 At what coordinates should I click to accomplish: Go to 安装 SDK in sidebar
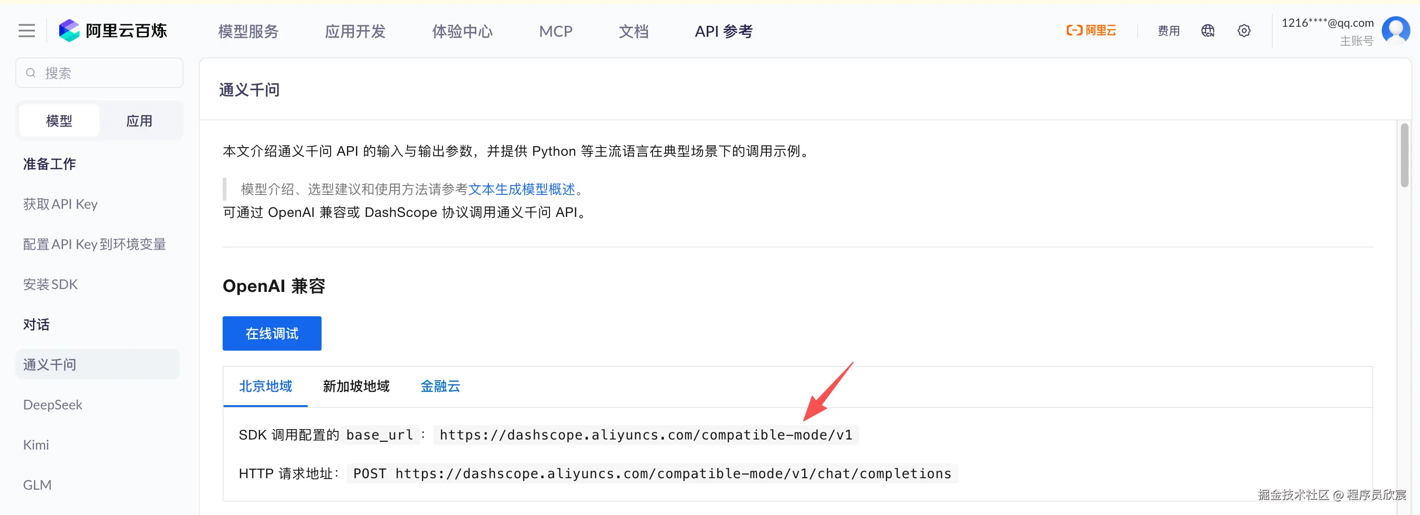pos(50,285)
